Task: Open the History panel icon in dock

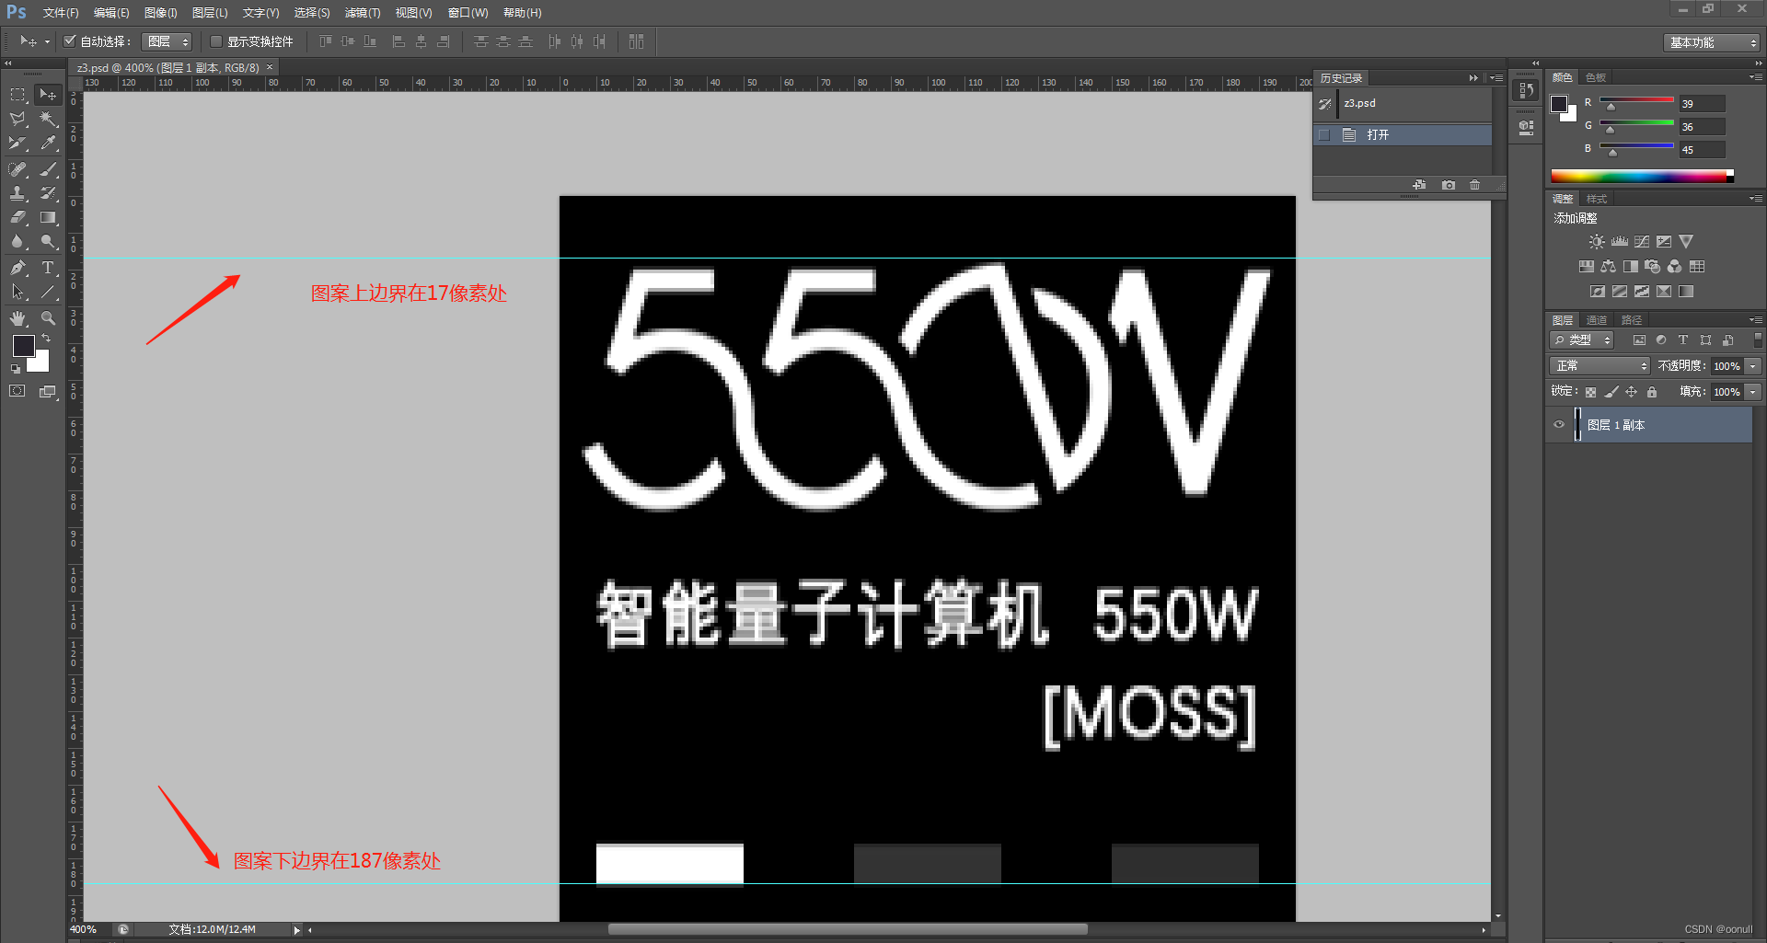Action: (x=1526, y=90)
